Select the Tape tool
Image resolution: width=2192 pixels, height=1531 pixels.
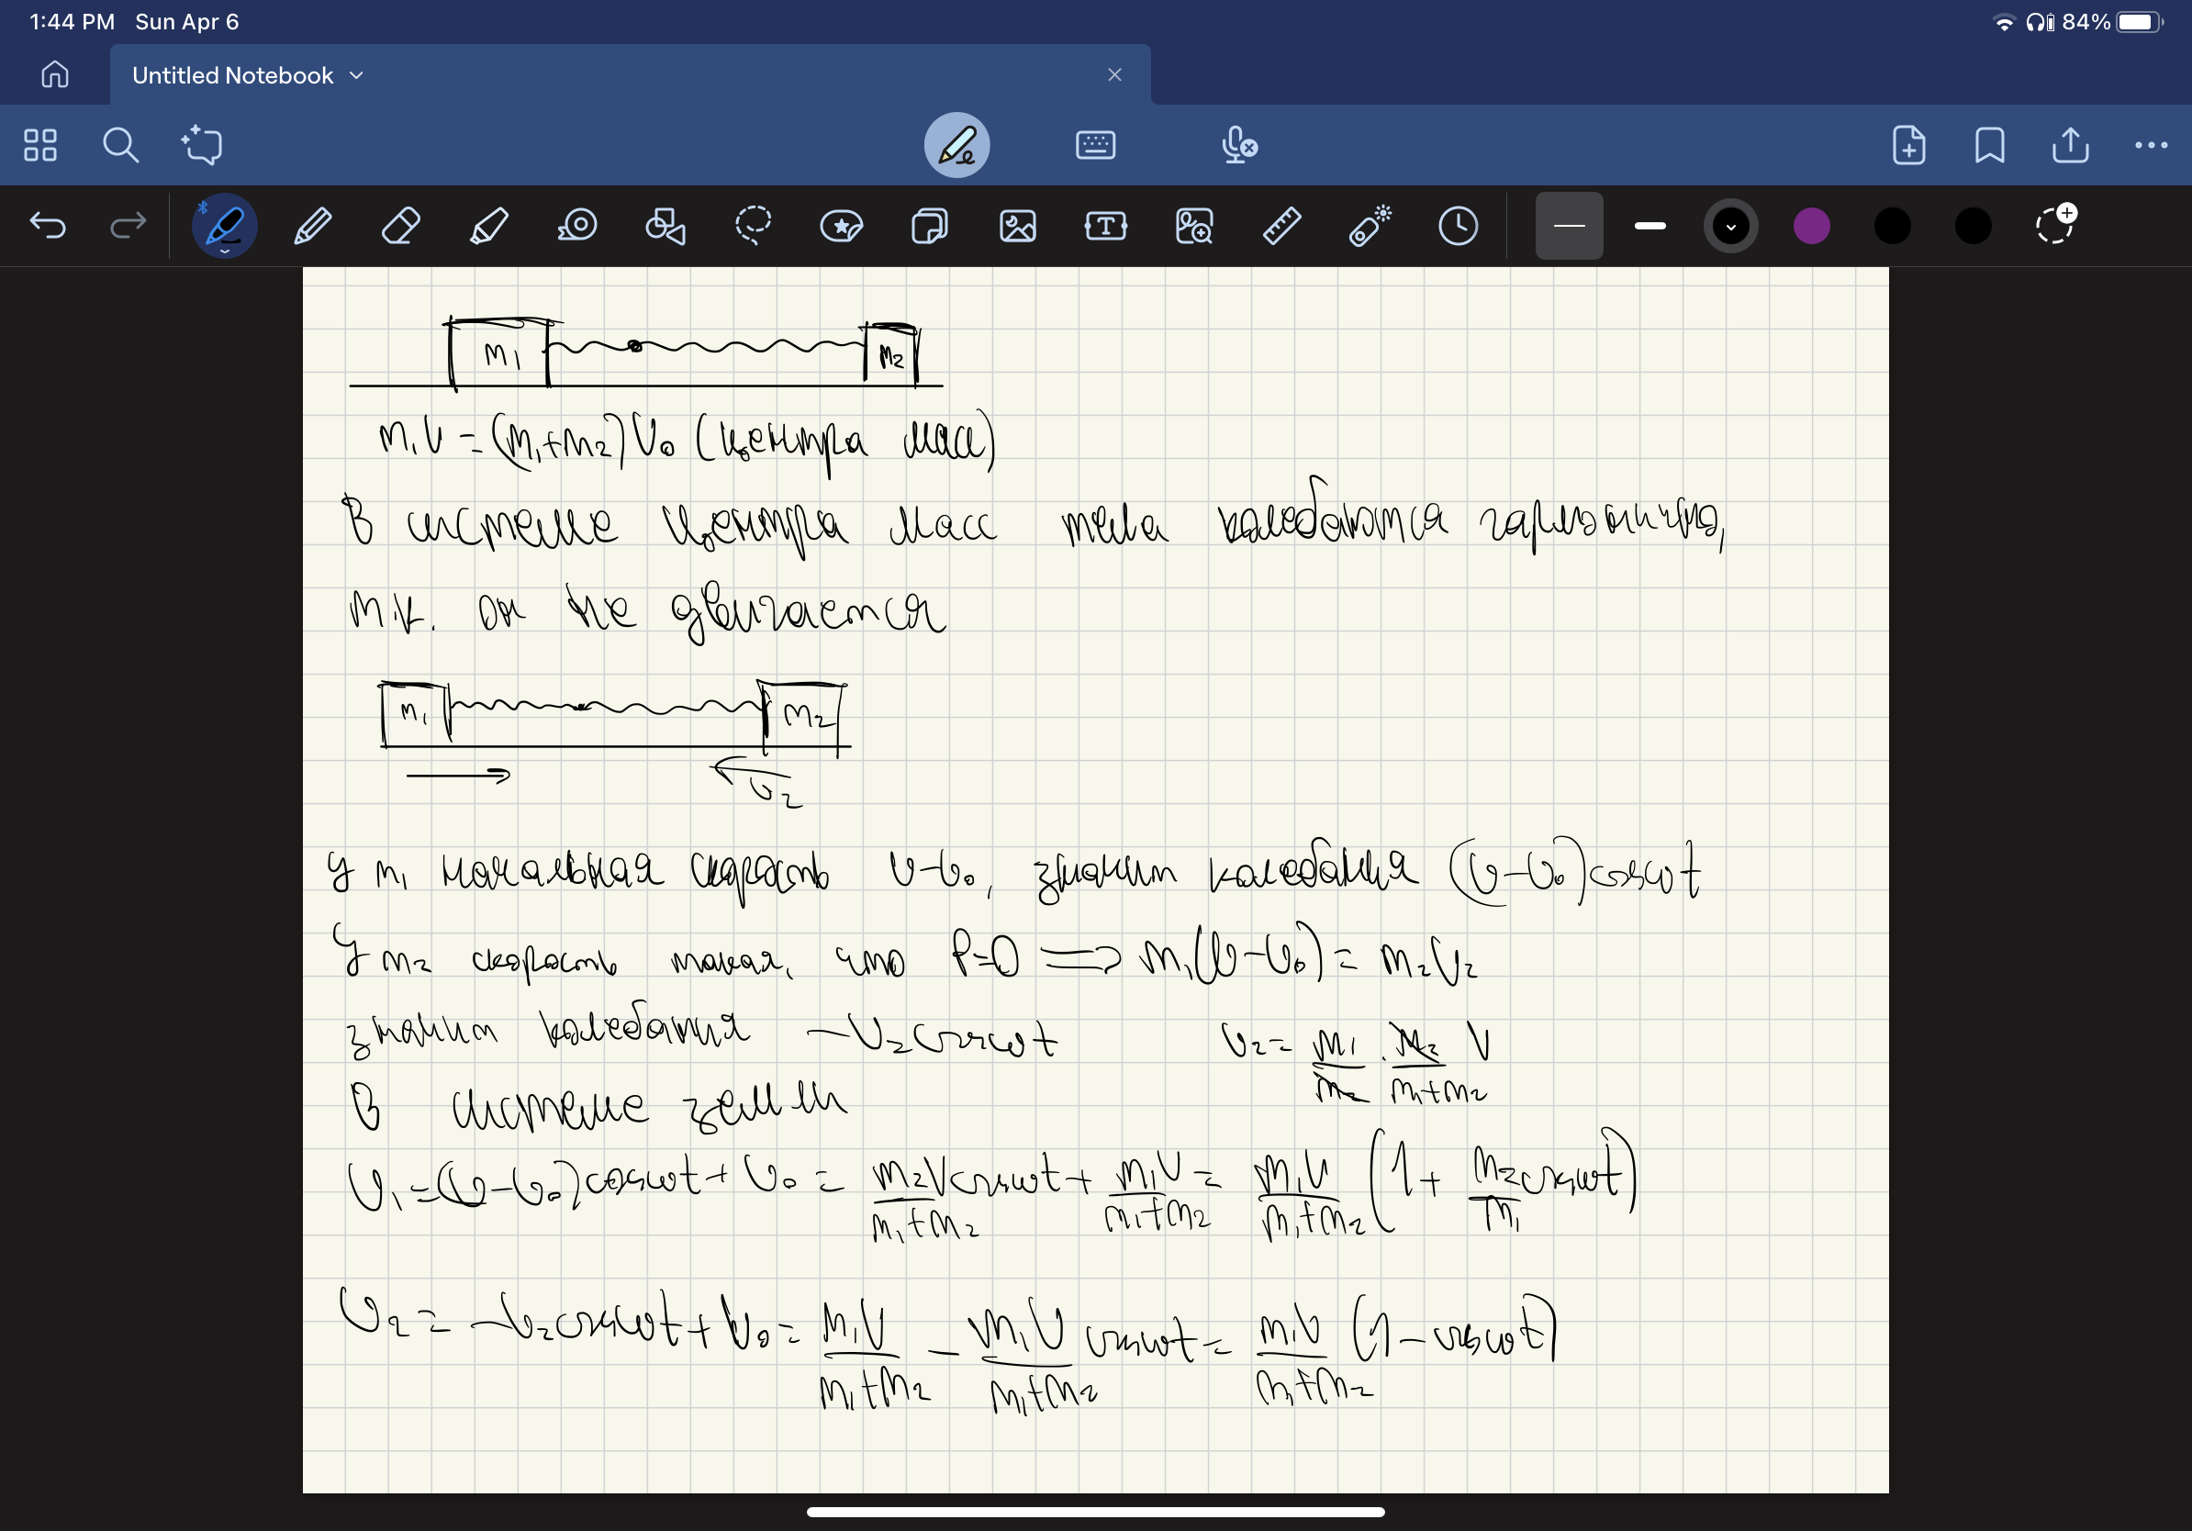[577, 226]
